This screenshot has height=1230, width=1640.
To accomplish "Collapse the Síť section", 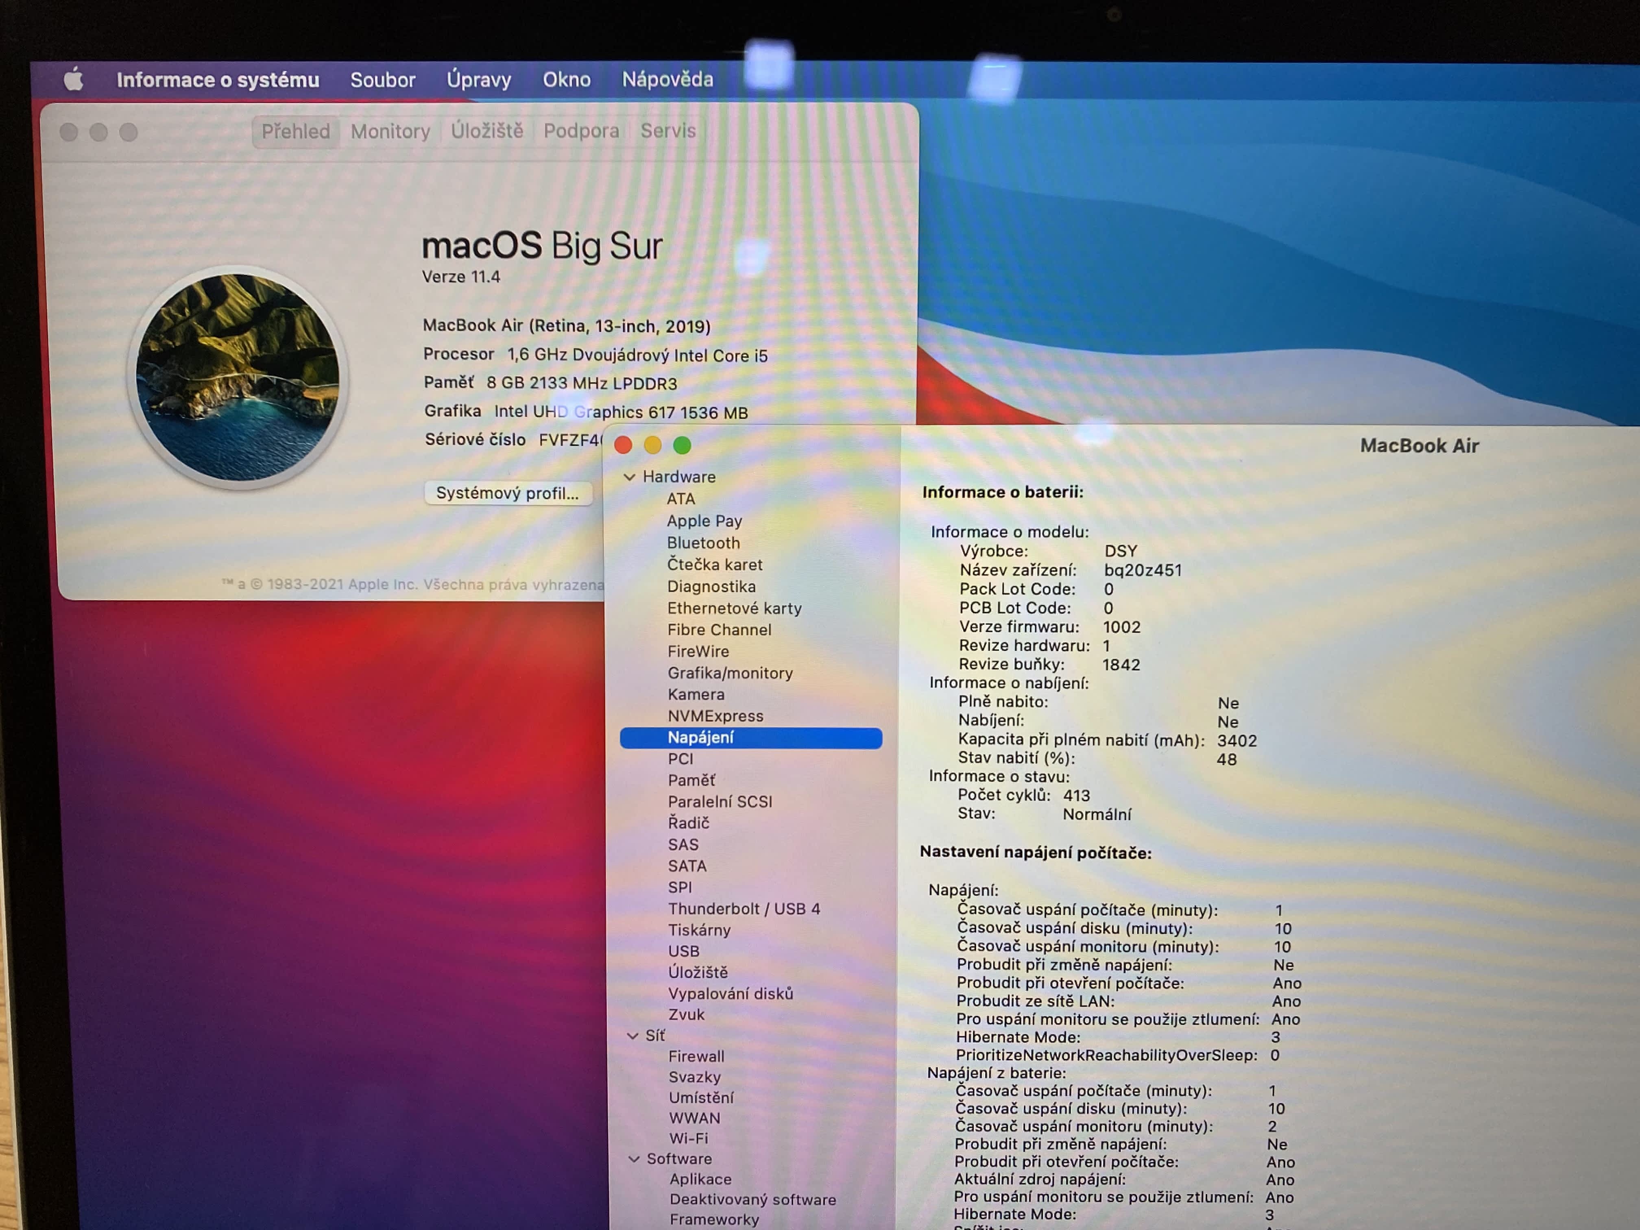I will pyautogui.click(x=632, y=1036).
